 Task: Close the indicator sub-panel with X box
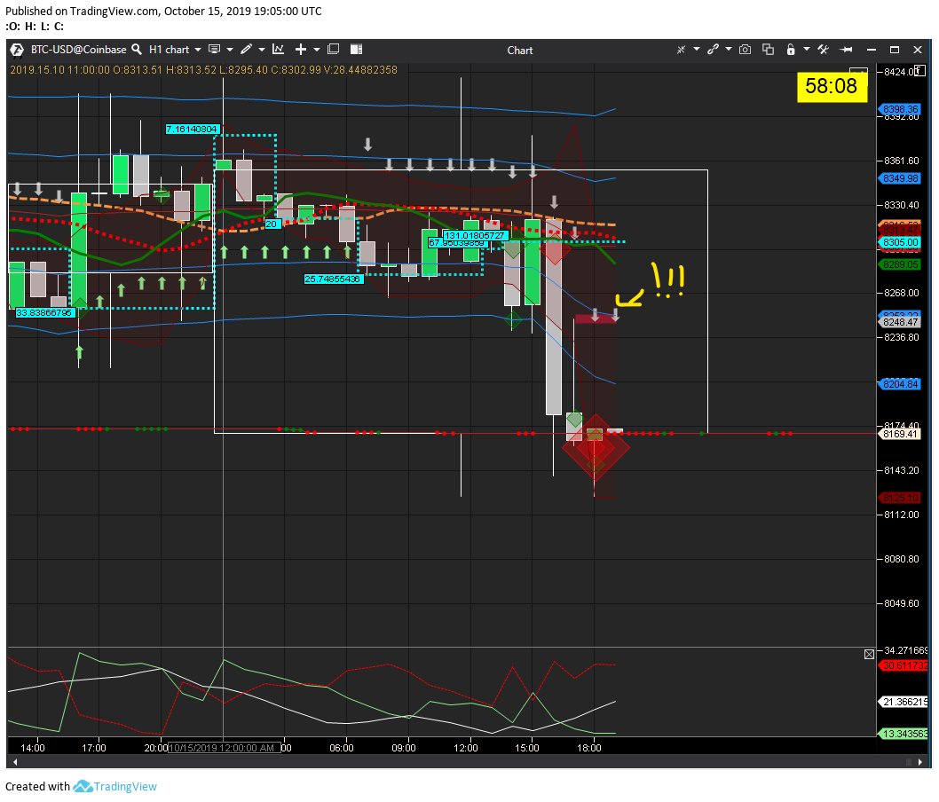tap(869, 655)
